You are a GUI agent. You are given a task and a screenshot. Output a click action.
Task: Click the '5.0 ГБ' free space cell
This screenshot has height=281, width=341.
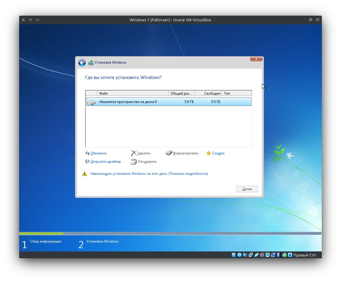[215, 102]
